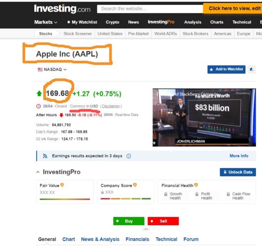The image size is (262, 246).
Task: Open the Crypto menu item
Action: click(113, 22)
